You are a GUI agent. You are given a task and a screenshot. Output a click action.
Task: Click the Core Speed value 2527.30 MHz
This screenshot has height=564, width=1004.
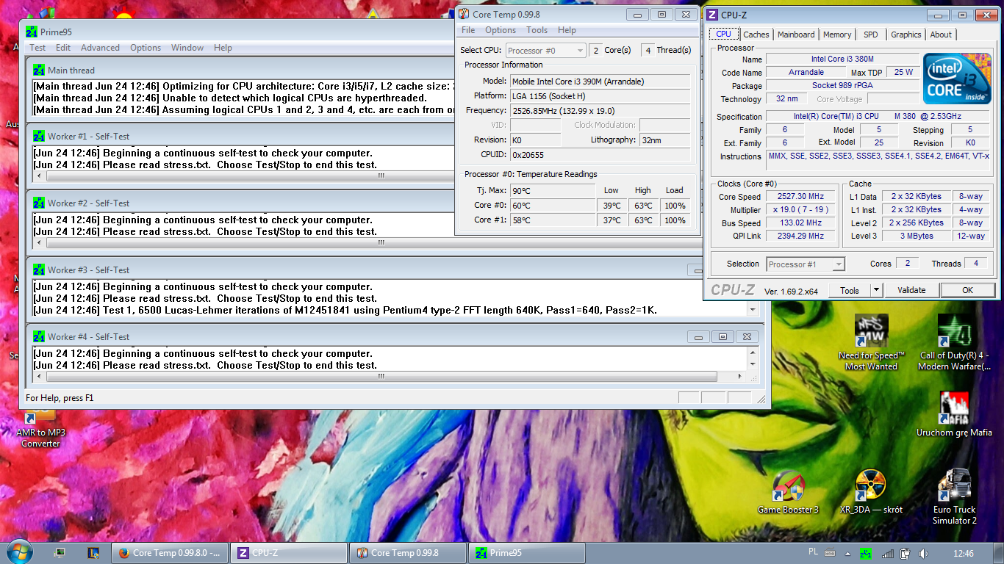click(x=800, y=197)
